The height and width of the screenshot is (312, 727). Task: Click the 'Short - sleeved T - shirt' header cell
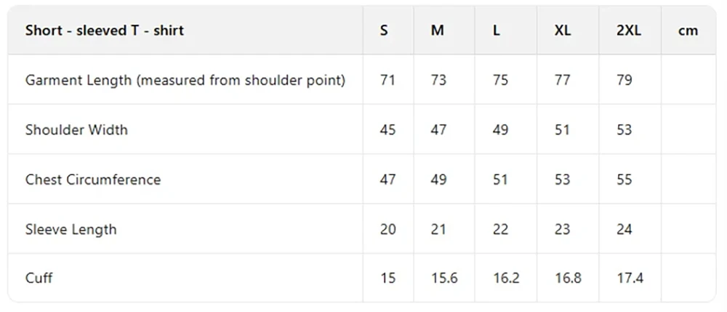point(105,31)
